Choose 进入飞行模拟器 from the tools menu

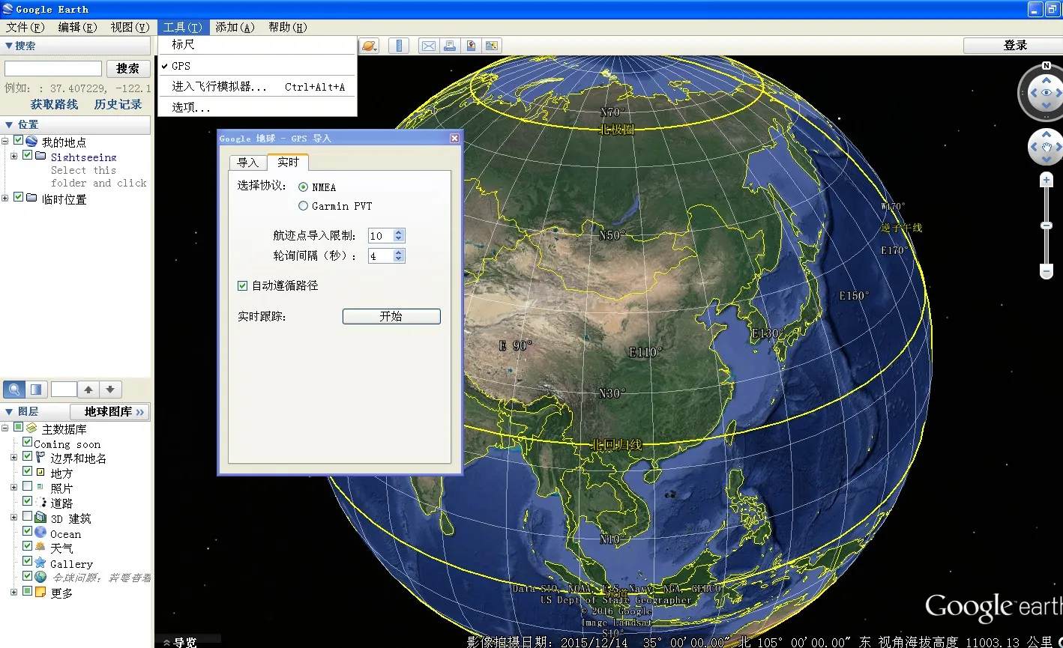point(257,87)
